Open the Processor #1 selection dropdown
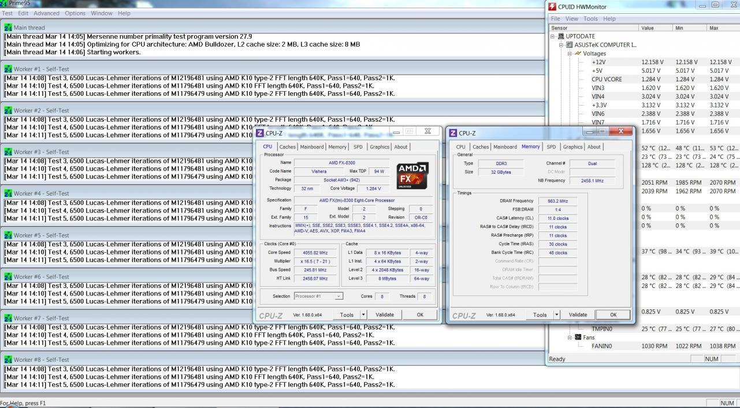Image resolution: width=740 pixels, height=408 pixels. tap(339, 296)
